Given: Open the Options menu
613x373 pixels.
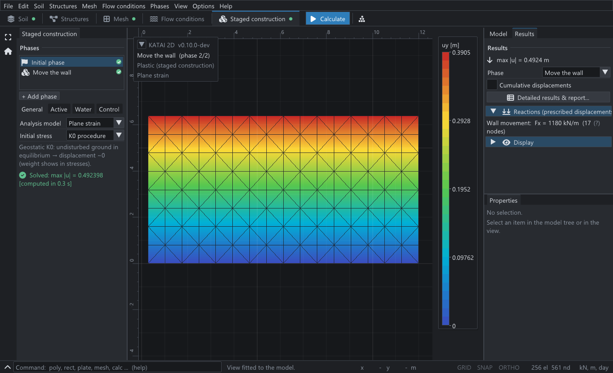Looking at the screenshot, I should [x=203, y=6].
